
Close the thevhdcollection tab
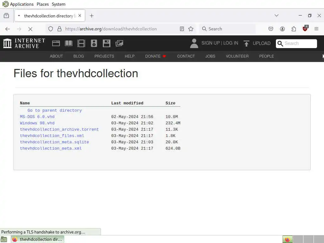80,16
